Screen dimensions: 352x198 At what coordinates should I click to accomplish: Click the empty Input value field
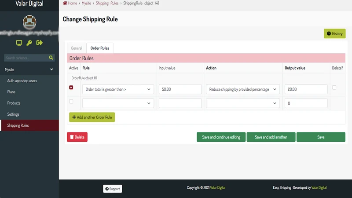point(180,103)
